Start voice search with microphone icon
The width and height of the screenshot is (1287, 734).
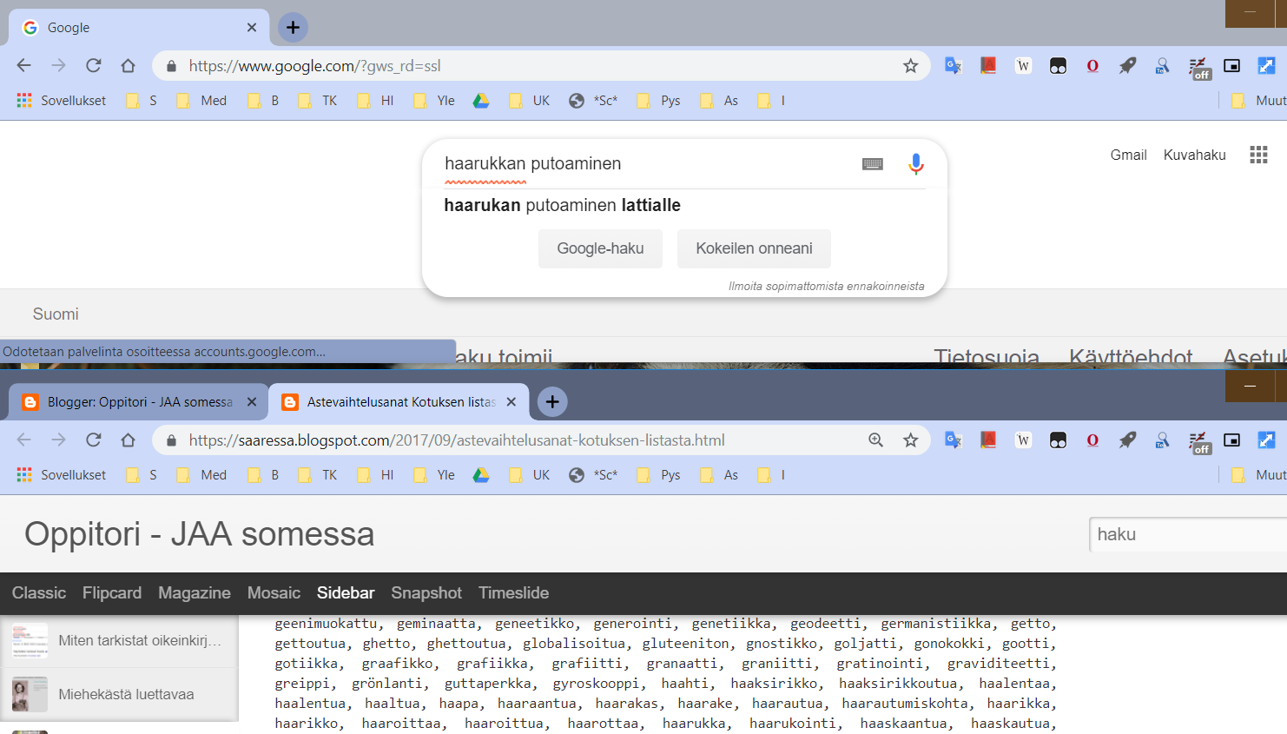pos(915,163)
